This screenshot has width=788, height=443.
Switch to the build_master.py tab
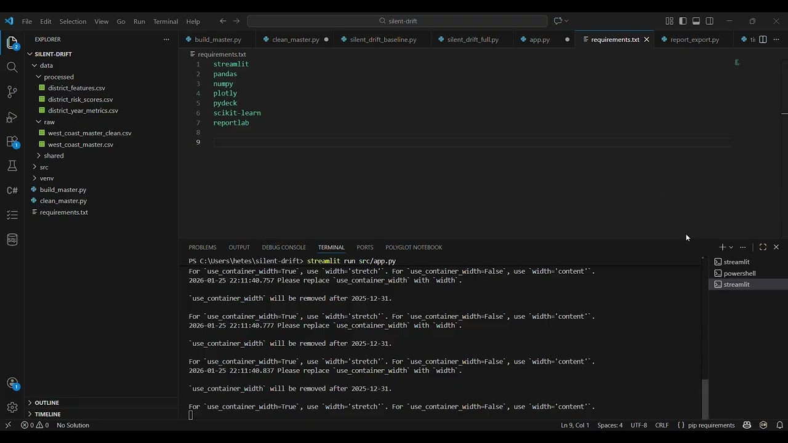(217, 39)
